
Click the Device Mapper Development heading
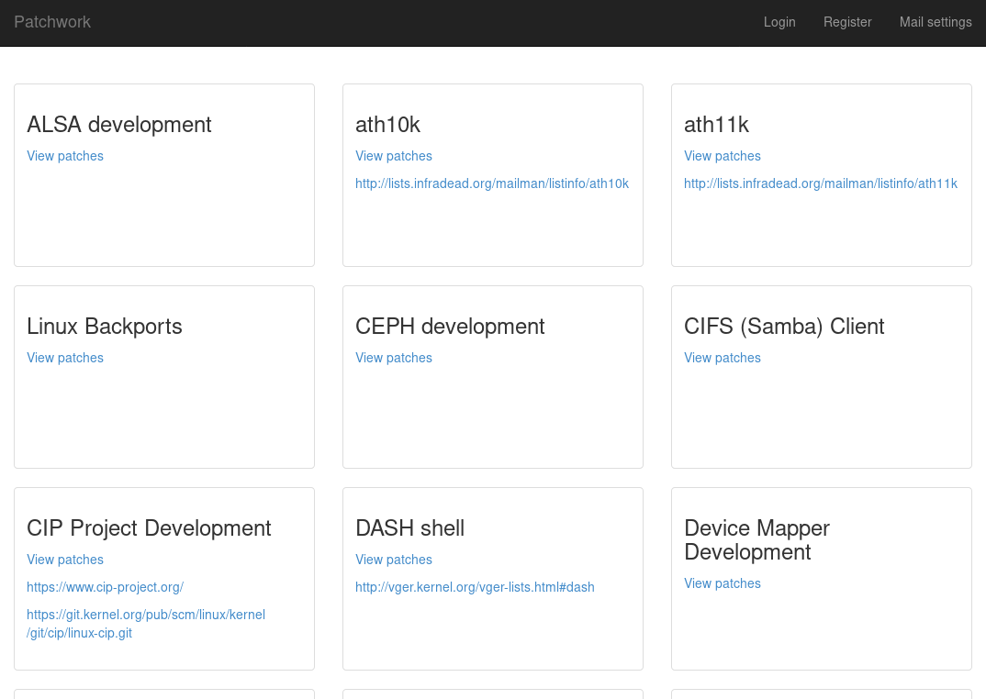[x=756, y=540]
